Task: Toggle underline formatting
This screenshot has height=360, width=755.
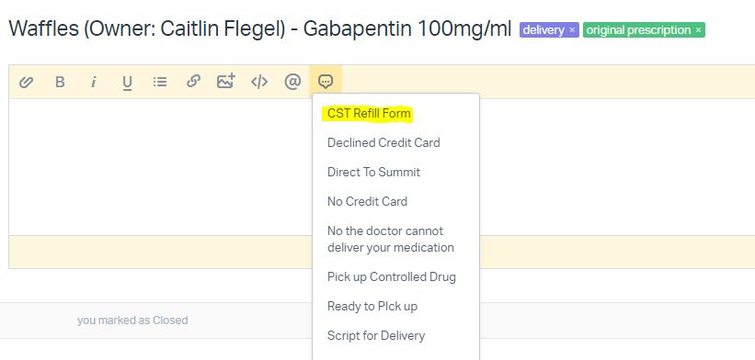Action: 127,83
